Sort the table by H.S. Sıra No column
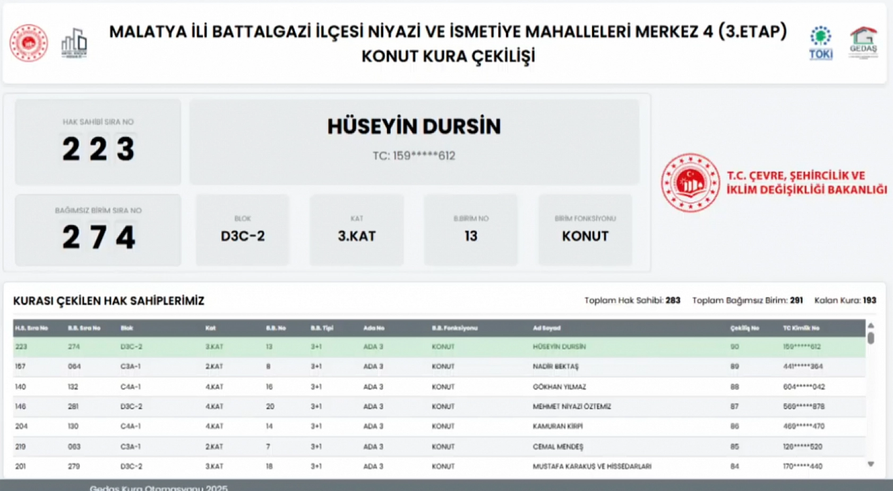Image resolution: width=893 pixels, height=491 pixels. (29, 328)
